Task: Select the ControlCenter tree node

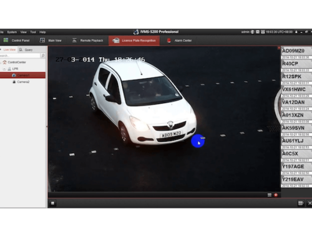Action: pos(17,62)
